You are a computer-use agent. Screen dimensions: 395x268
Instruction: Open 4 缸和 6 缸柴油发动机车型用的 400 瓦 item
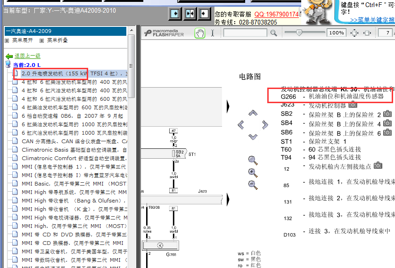click(74, 82)
